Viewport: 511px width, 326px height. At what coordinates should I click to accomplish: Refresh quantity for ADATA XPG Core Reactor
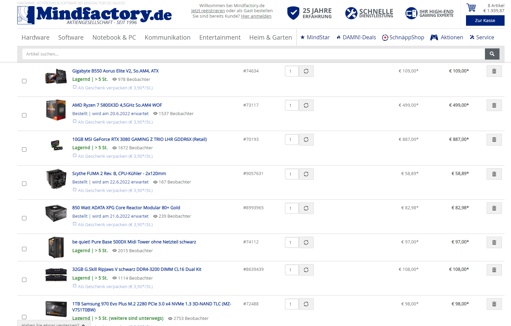306,208
